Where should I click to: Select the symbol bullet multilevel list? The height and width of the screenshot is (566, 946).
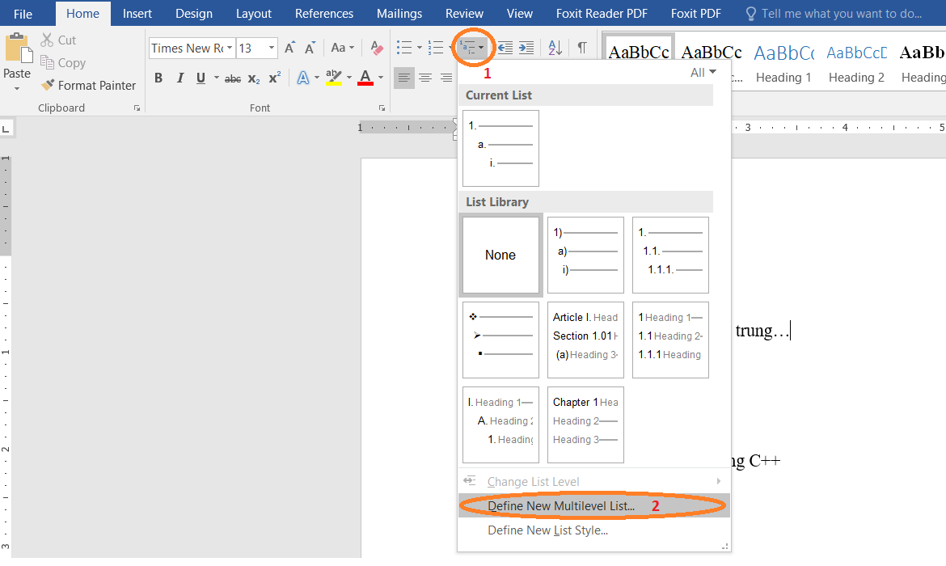(x=500, y=340)
